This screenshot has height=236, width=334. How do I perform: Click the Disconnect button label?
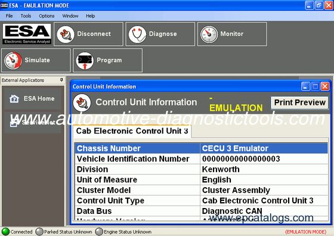pyautogui.click(x=94, y=34)
